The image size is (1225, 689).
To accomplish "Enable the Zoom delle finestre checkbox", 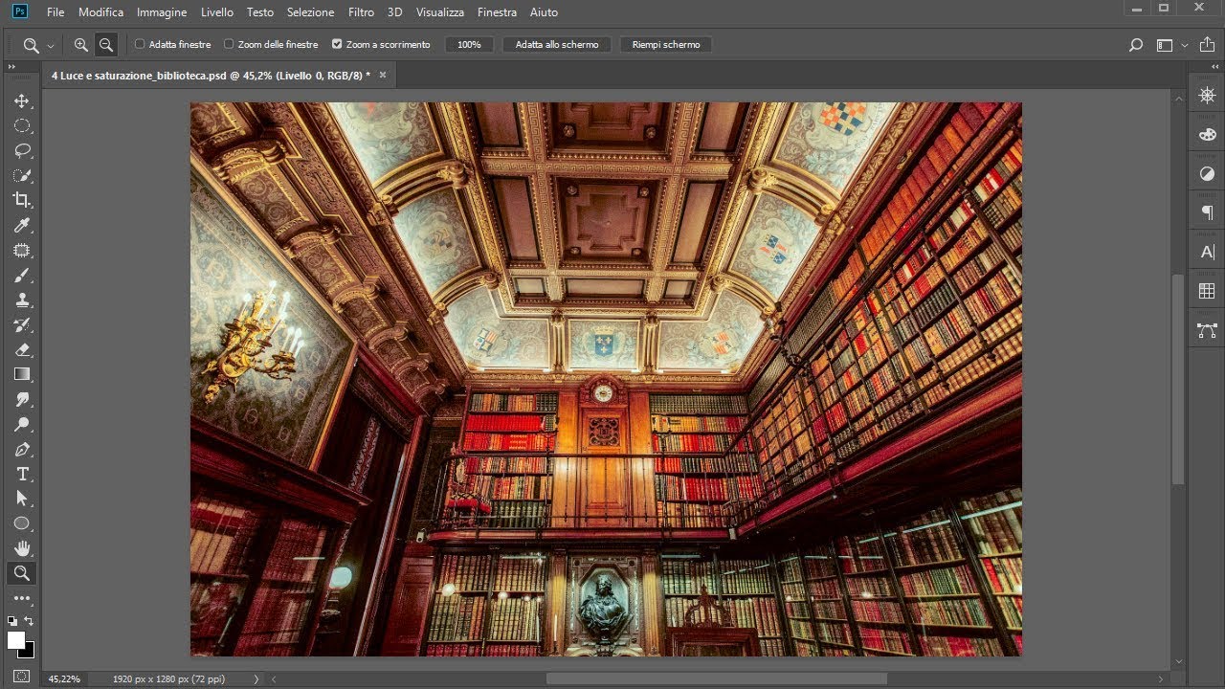I will (229, 44).
